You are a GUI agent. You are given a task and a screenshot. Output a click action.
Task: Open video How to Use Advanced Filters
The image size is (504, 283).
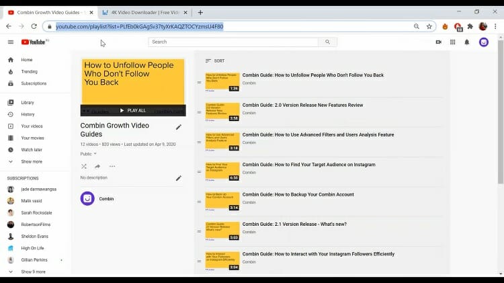click(319, 134)
